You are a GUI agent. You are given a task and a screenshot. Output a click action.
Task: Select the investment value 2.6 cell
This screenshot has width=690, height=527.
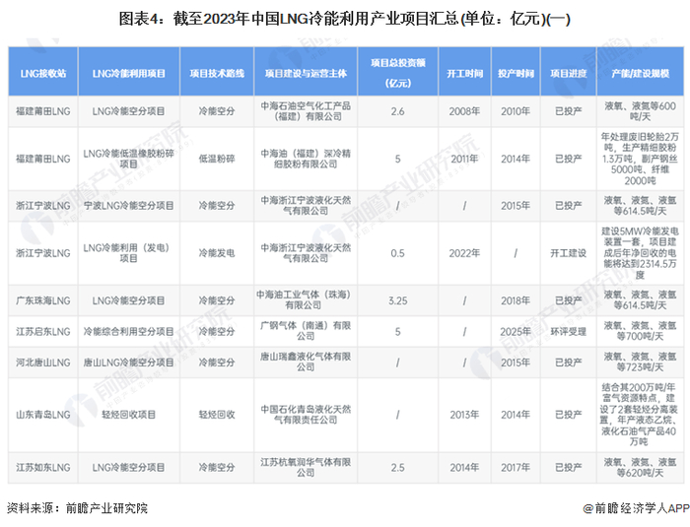(x=398, y=111)
